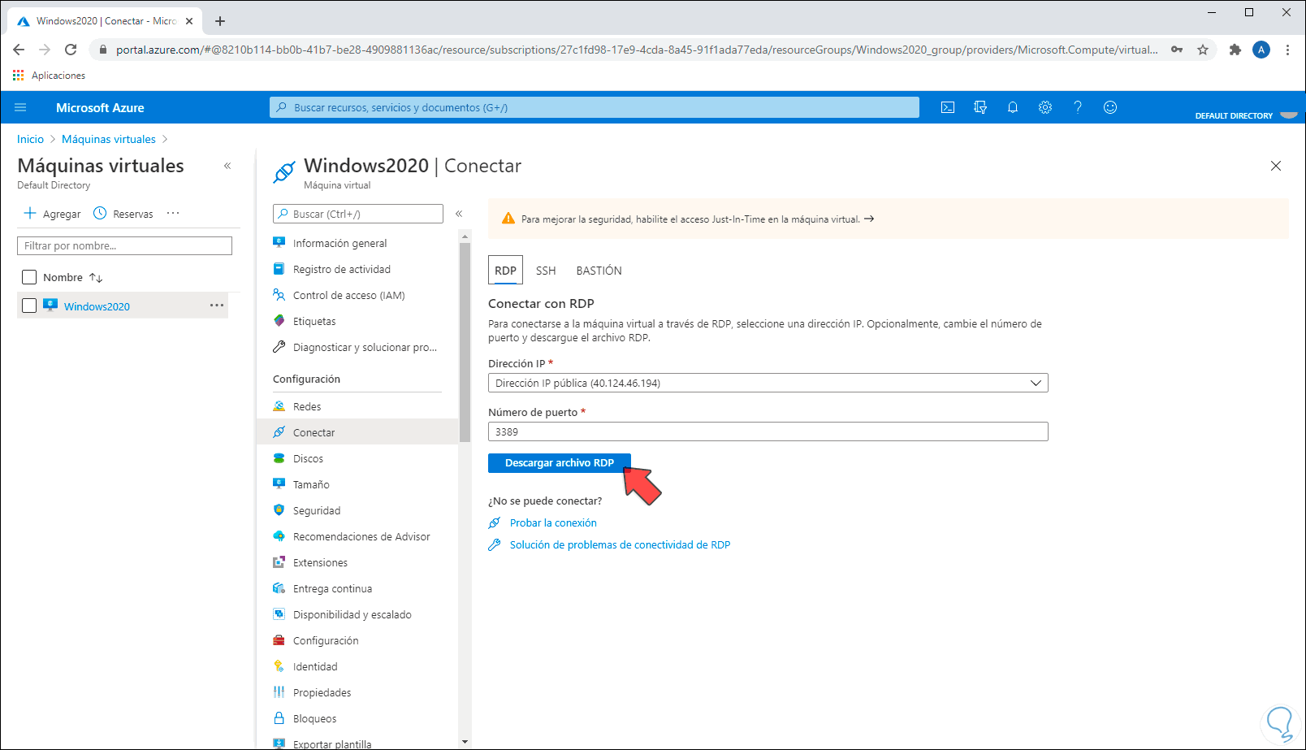Open directory and subscription filter icon
Viewport: 1306px width, 750px height.
tap(980, 107)
